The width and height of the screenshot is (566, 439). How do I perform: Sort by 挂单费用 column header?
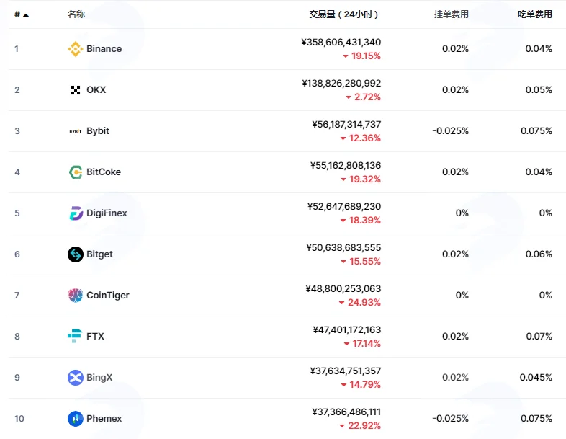coord(452,14)
